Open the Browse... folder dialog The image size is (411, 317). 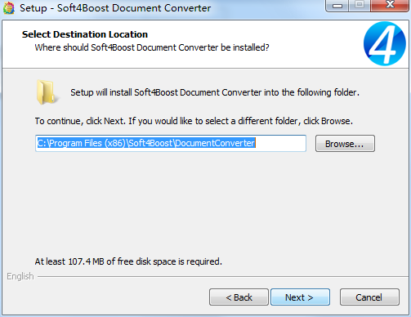tap(345, 144)
